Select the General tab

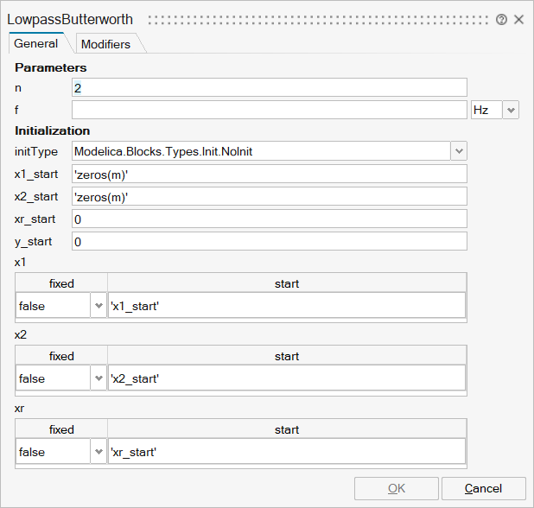36,43
